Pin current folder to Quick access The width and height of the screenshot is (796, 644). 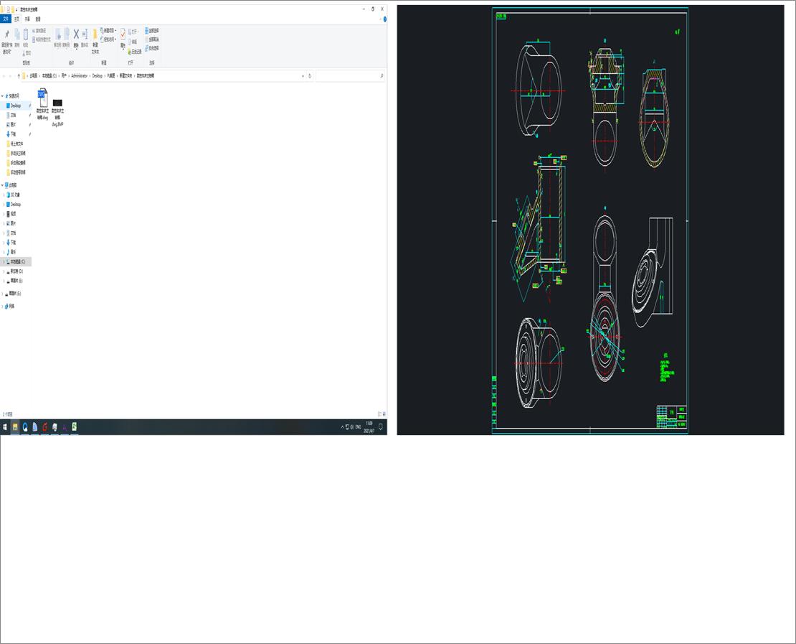point(7,34)
